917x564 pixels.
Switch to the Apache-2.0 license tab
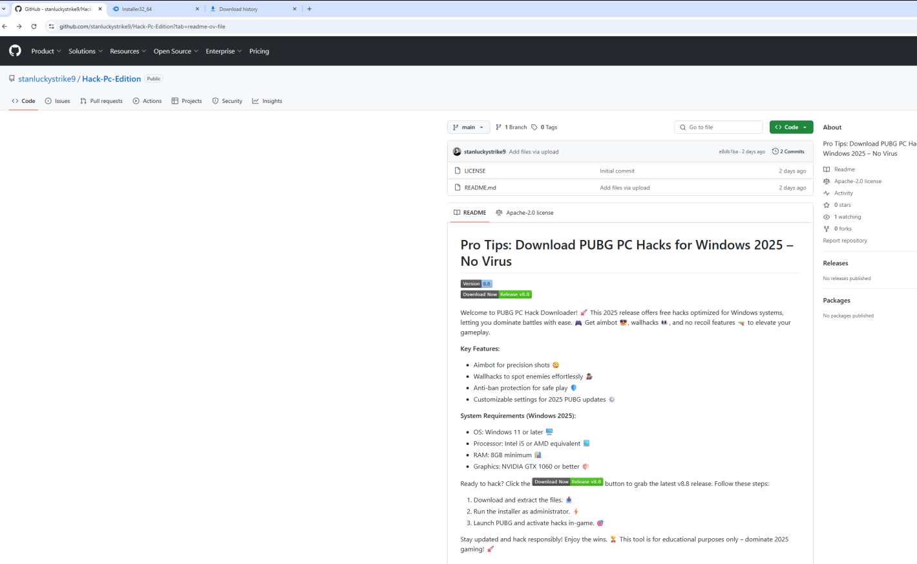(x=525, y=213)
